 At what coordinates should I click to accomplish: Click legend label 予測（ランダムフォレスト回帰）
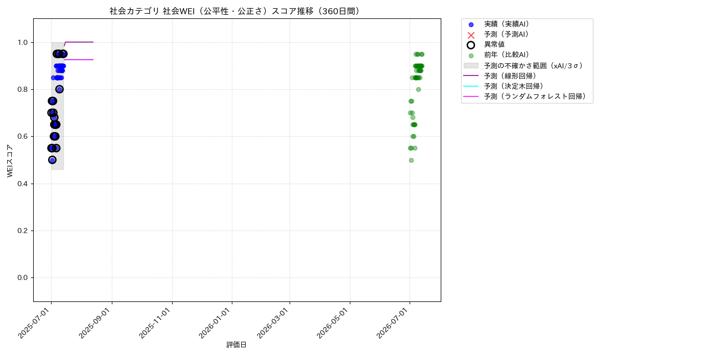point(535,96)
